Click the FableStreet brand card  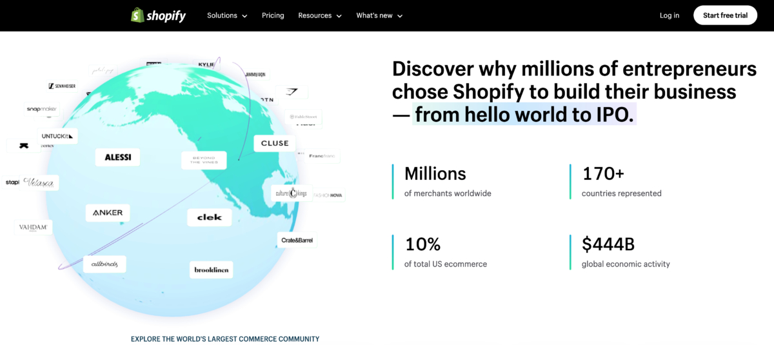tap(303, 117)
